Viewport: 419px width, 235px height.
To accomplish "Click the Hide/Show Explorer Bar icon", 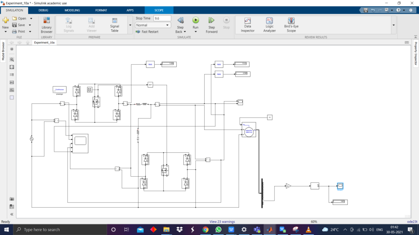I will point(12,49).
